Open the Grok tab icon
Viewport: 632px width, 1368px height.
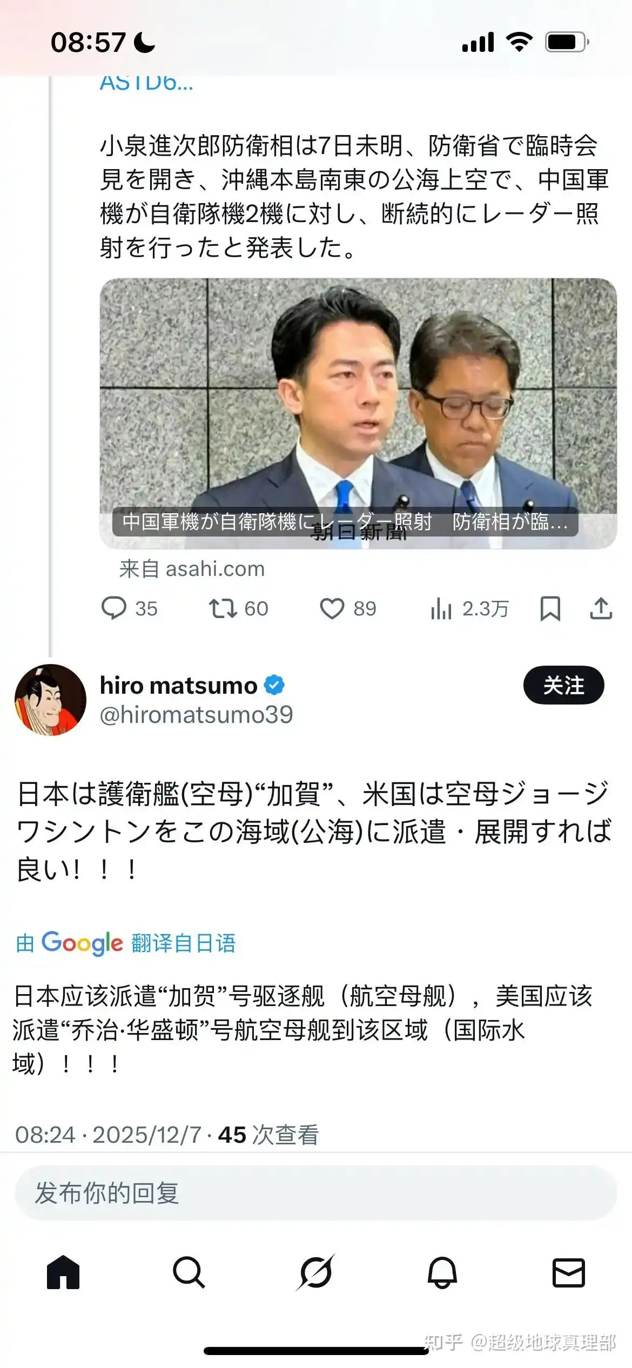click(316, 1272)
